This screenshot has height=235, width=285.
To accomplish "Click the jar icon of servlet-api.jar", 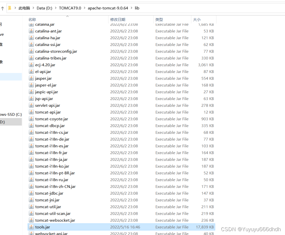I will 31,105.
